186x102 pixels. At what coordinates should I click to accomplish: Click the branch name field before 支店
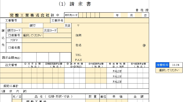[x=54, y=26]
